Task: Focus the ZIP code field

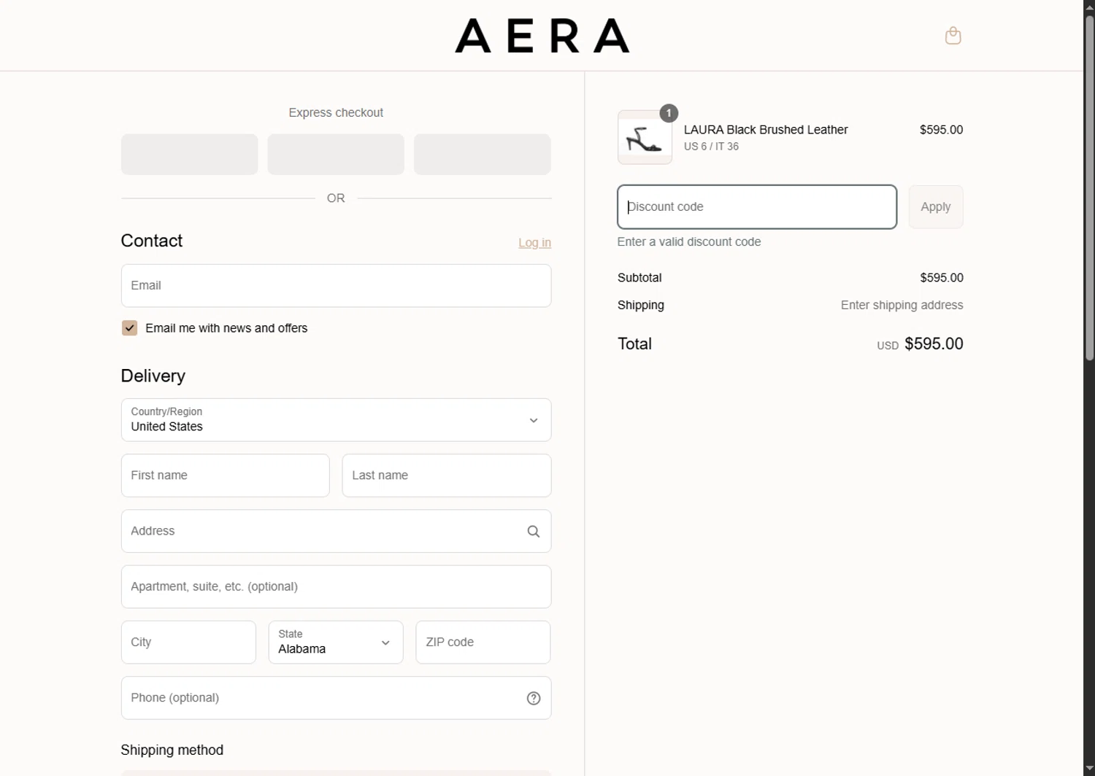Action: click(x=483, y=643)
